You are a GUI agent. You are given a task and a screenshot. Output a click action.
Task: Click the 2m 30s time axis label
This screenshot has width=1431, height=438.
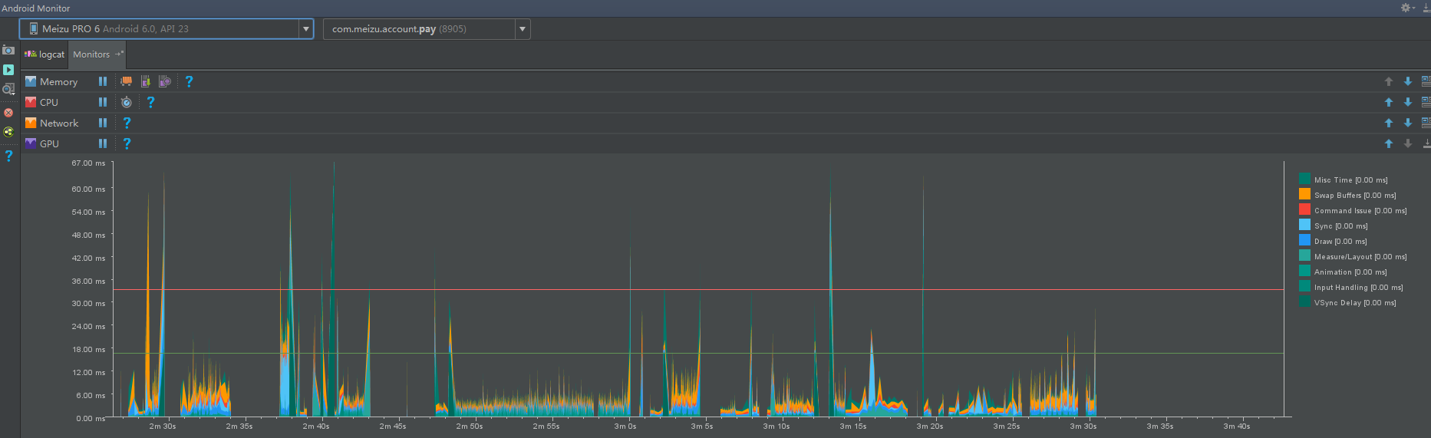coord(162,426)
